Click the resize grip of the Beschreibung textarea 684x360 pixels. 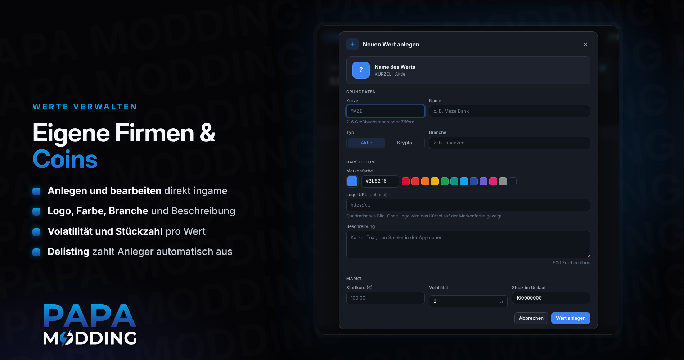pos(588,256)
